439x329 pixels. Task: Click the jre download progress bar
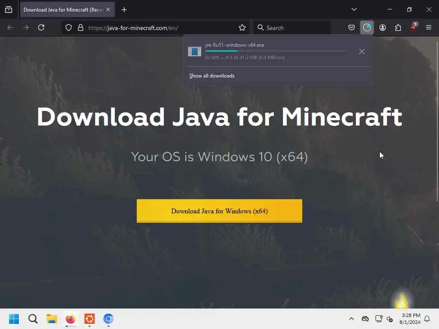tap(275, 51)
